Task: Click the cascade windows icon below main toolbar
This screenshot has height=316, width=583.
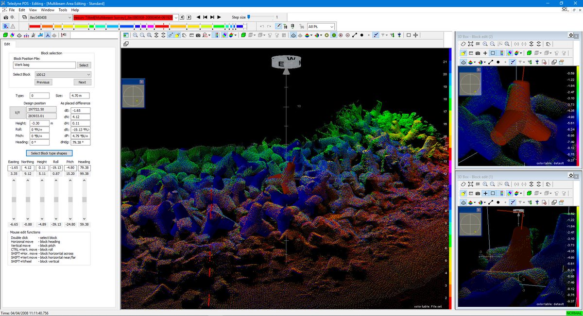Action: 126,44
